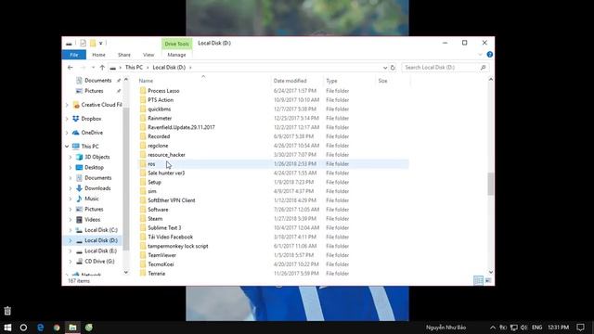Click the file list vertical scrollbar thumb
The height and width of the screenshot is (334, 594).
[491, 184]
